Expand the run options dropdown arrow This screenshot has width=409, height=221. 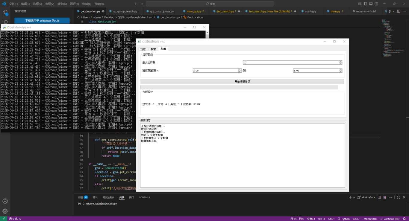click(x=394, y=11)
